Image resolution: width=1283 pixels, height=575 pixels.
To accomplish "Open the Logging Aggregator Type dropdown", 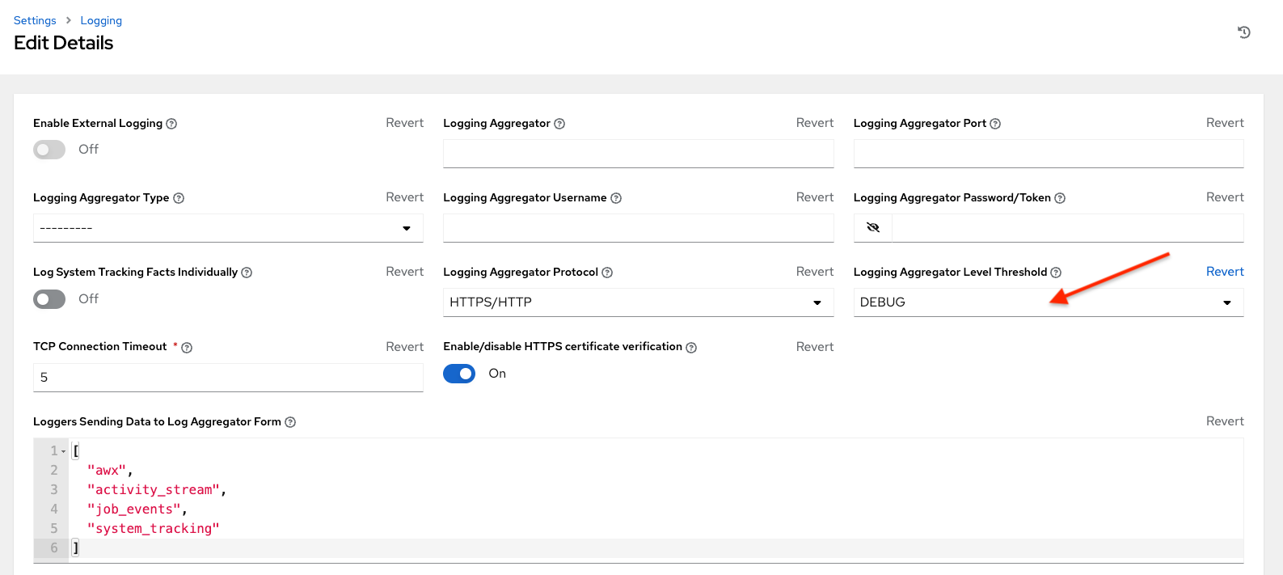I will pyautogui.click(x=228, y=228).
